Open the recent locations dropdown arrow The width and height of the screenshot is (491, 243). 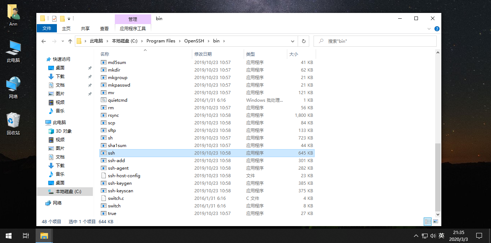point(63,41)
